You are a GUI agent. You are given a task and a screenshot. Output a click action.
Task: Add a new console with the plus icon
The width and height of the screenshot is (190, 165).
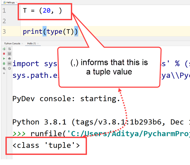click(4, 73)
